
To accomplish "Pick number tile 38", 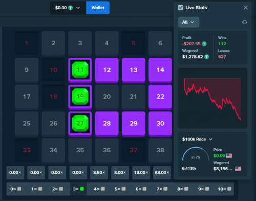I will (160, 151).
